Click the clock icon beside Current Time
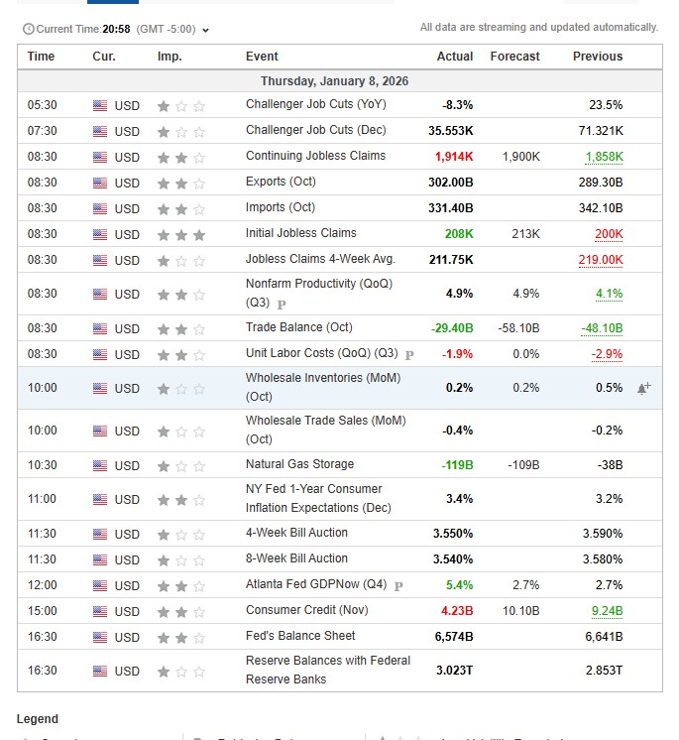 click(27, 30)
